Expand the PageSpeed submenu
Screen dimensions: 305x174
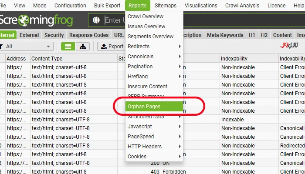(x=154, y=136)
